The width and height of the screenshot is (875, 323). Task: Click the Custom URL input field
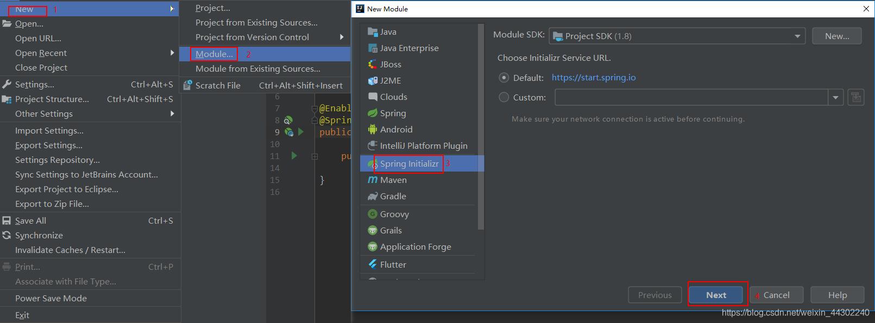691,98
